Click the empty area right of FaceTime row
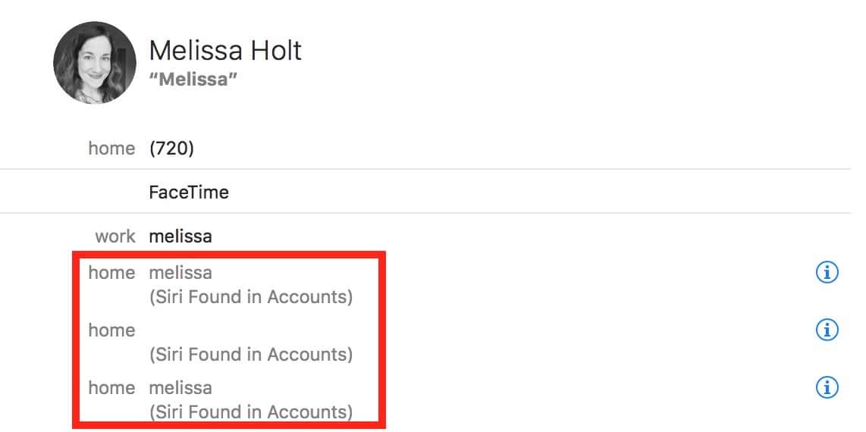 click(x=540, y=192)
